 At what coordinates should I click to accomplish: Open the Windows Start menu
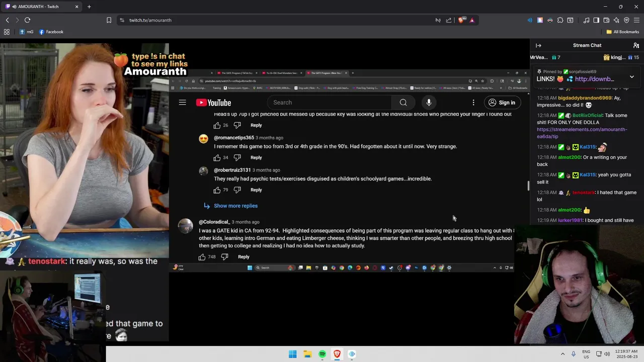click(292, 354)
